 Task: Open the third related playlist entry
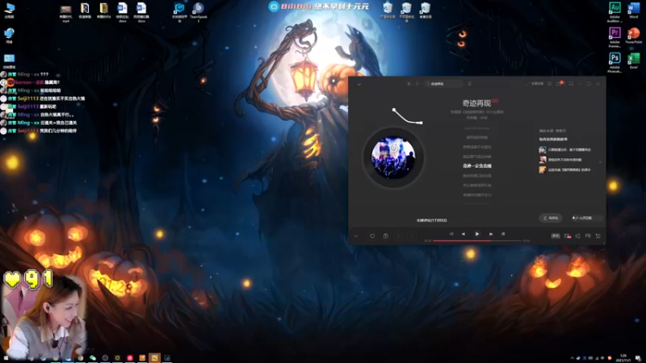[x=564, y=169]
